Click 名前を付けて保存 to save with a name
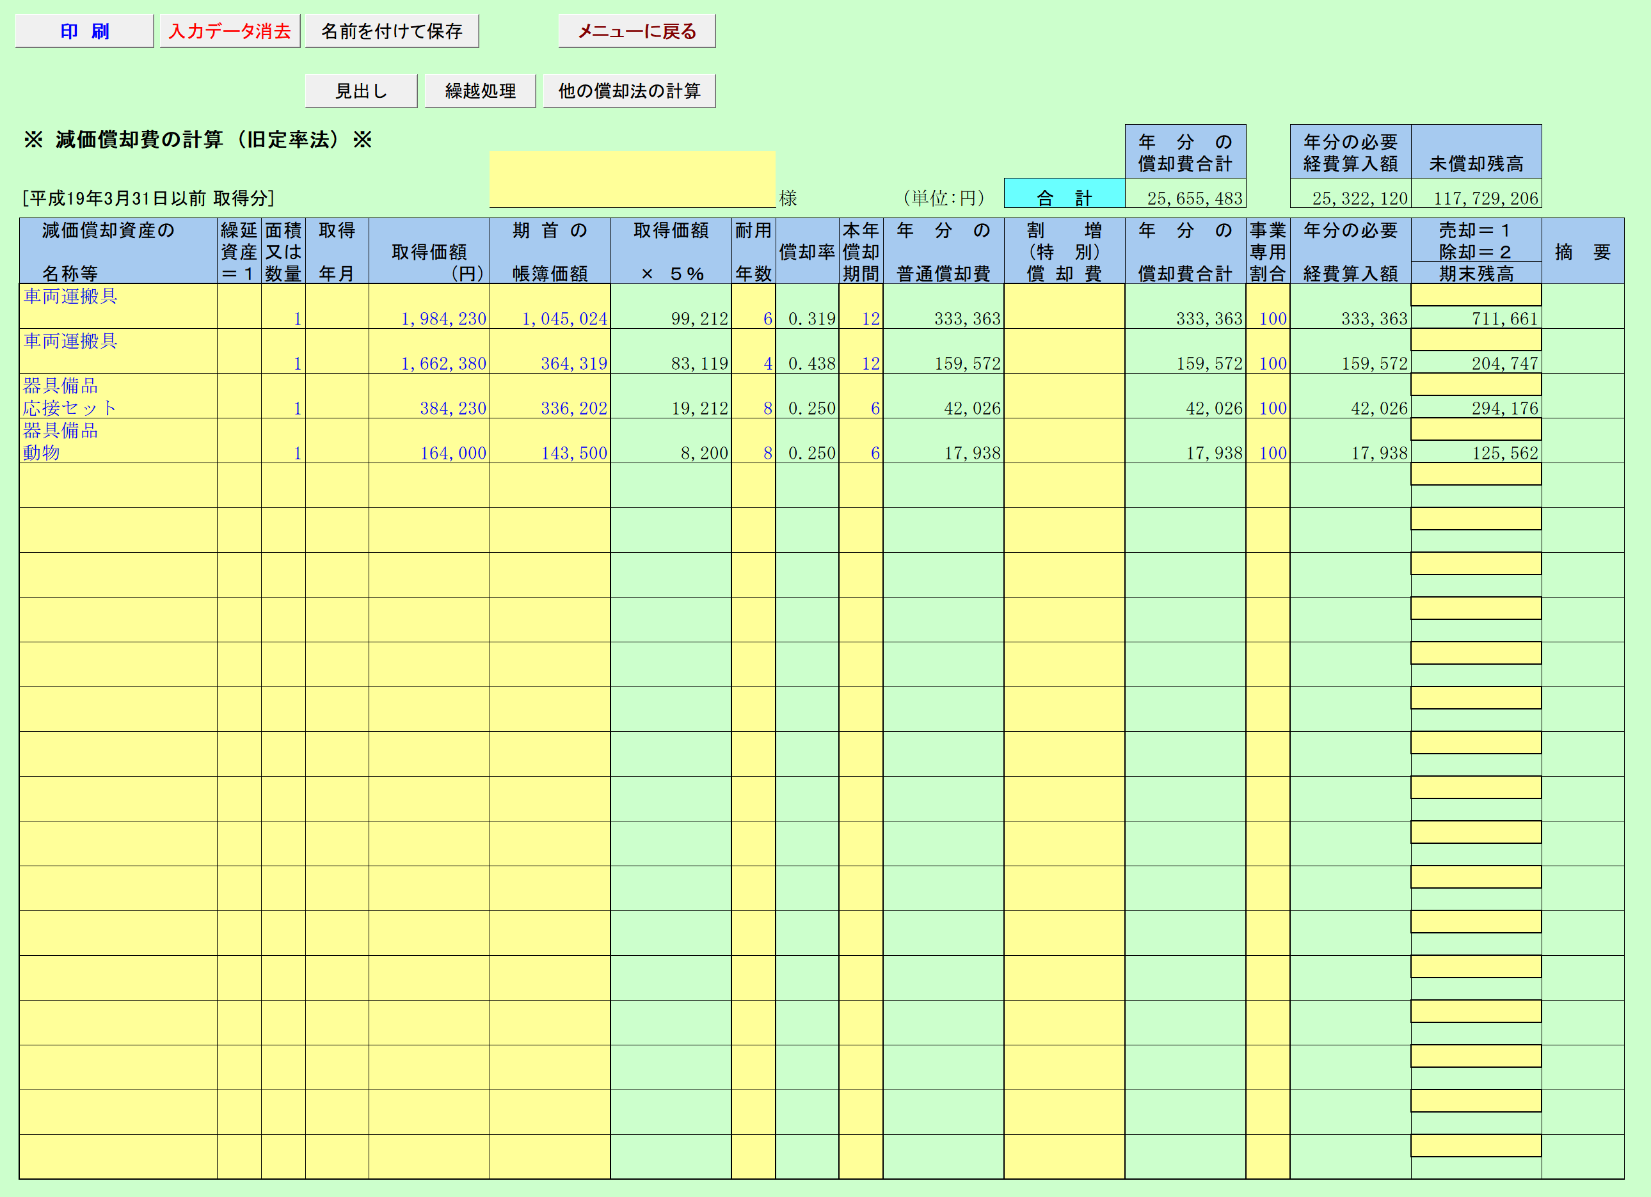This screenshot has height=1197, width=1651. tap(392, 31)
